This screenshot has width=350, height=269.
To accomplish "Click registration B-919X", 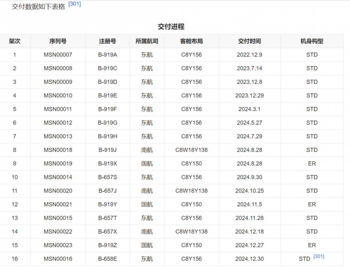I will (x=108, y=164).
